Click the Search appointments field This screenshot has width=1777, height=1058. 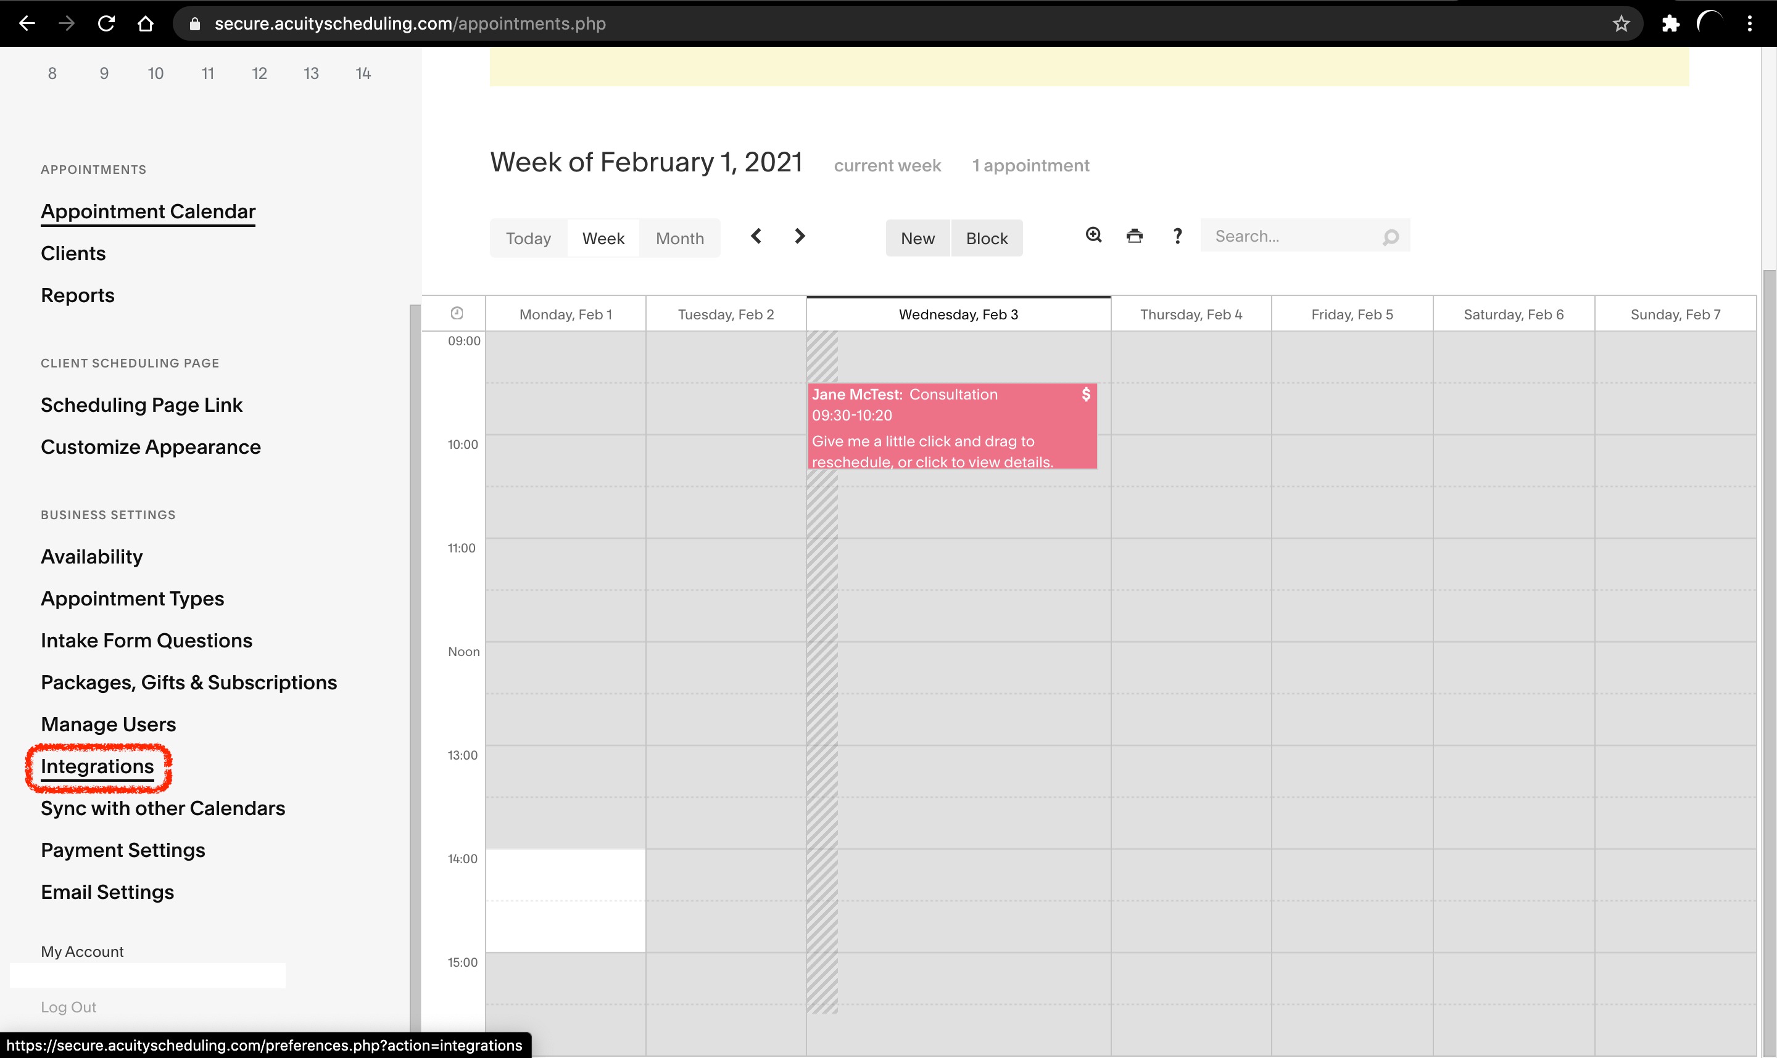coord(1291,236)
